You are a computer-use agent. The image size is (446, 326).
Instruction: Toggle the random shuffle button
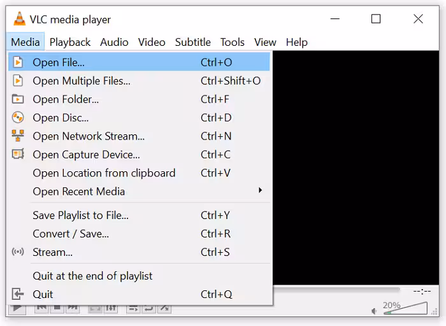tap(164, 309)
